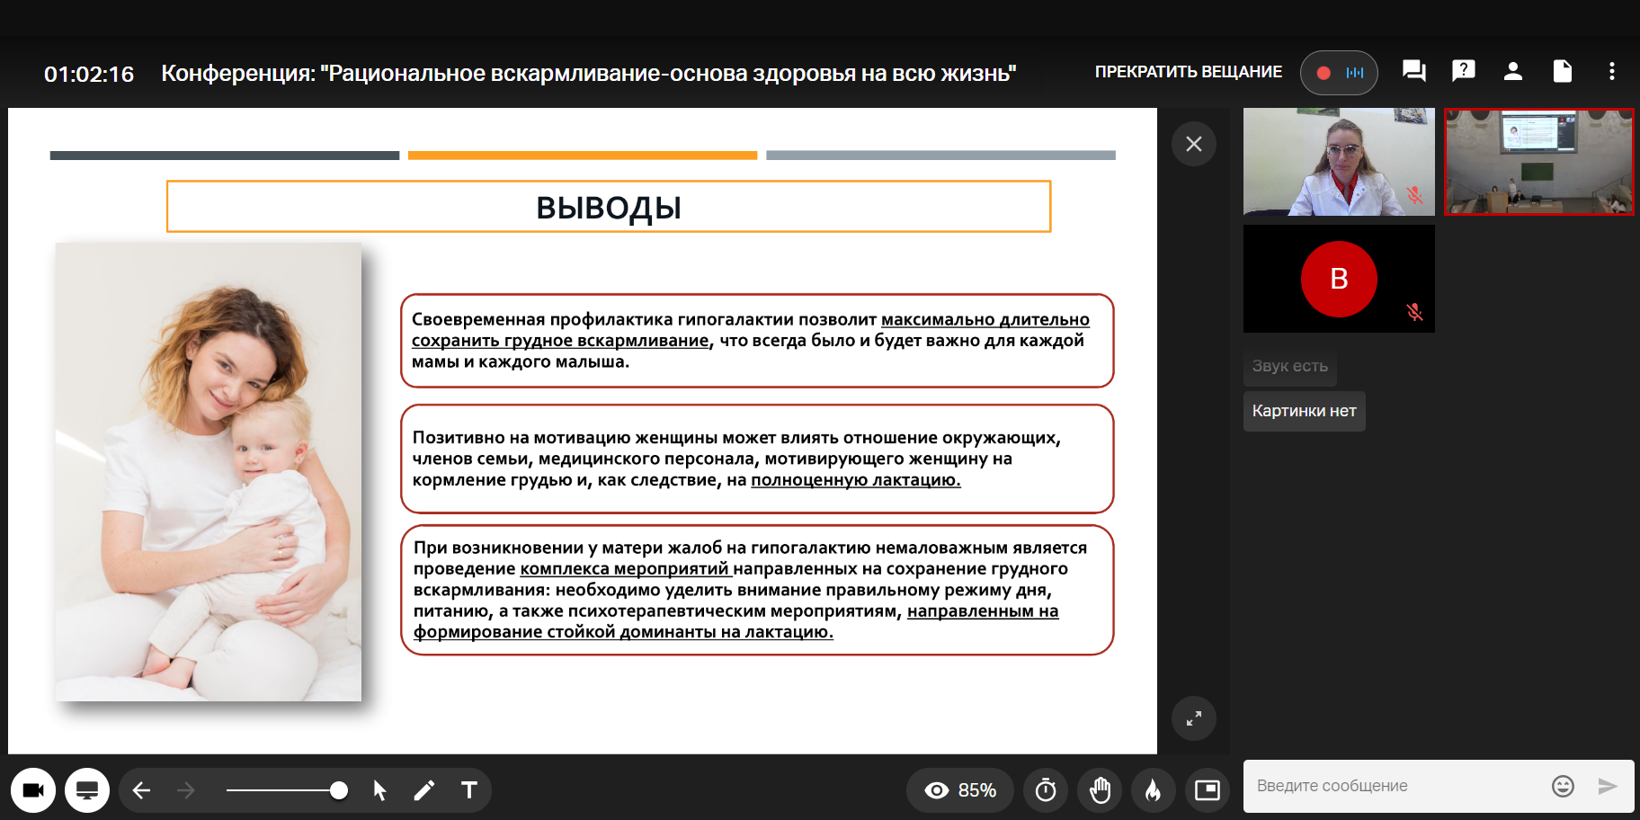Go to the previous slide arrow

click(141, 790)
